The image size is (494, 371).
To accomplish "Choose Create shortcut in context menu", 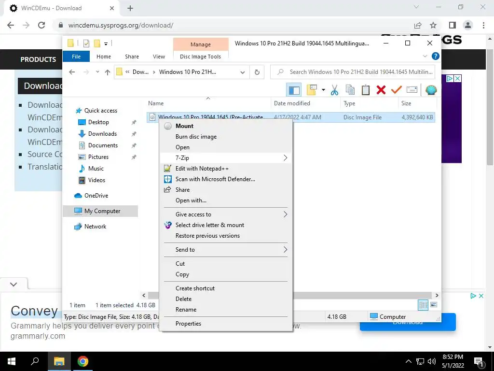I will pos(226,288).
